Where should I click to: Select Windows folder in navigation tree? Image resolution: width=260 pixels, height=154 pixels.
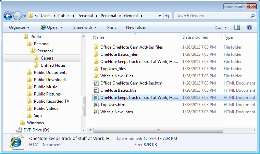pos(35,123)
